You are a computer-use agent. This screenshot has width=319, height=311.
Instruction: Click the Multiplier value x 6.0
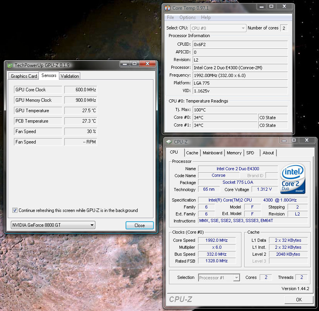217,247
